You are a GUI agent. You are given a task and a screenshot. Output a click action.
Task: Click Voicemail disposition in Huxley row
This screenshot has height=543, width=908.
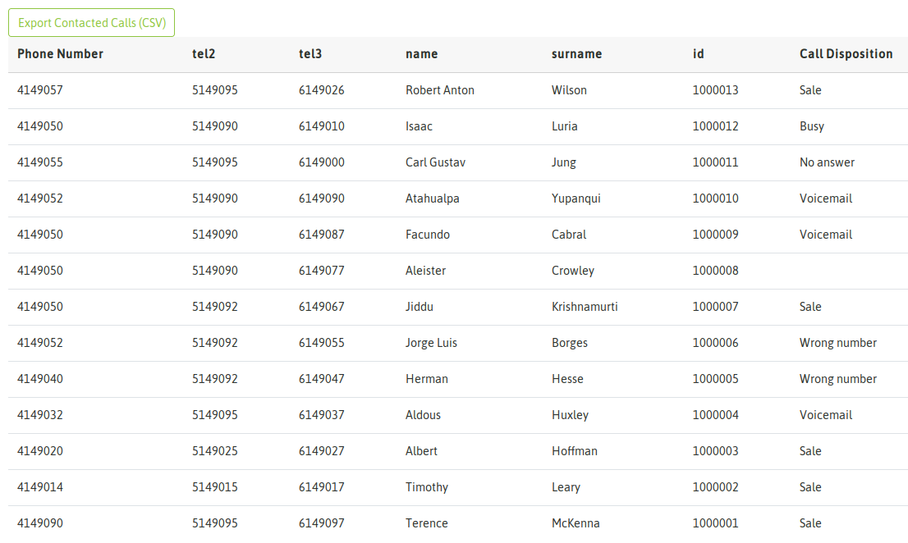(x=826, y=414)
